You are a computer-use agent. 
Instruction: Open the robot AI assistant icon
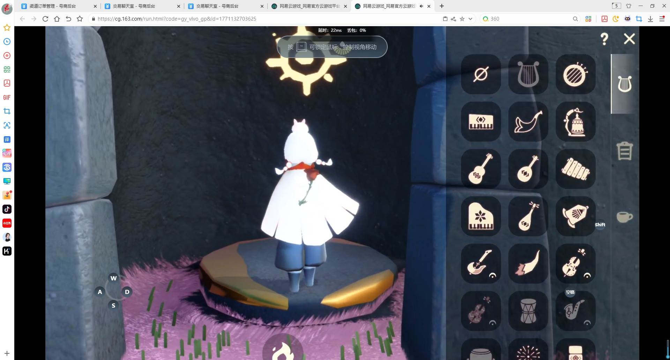coord(627,19)
